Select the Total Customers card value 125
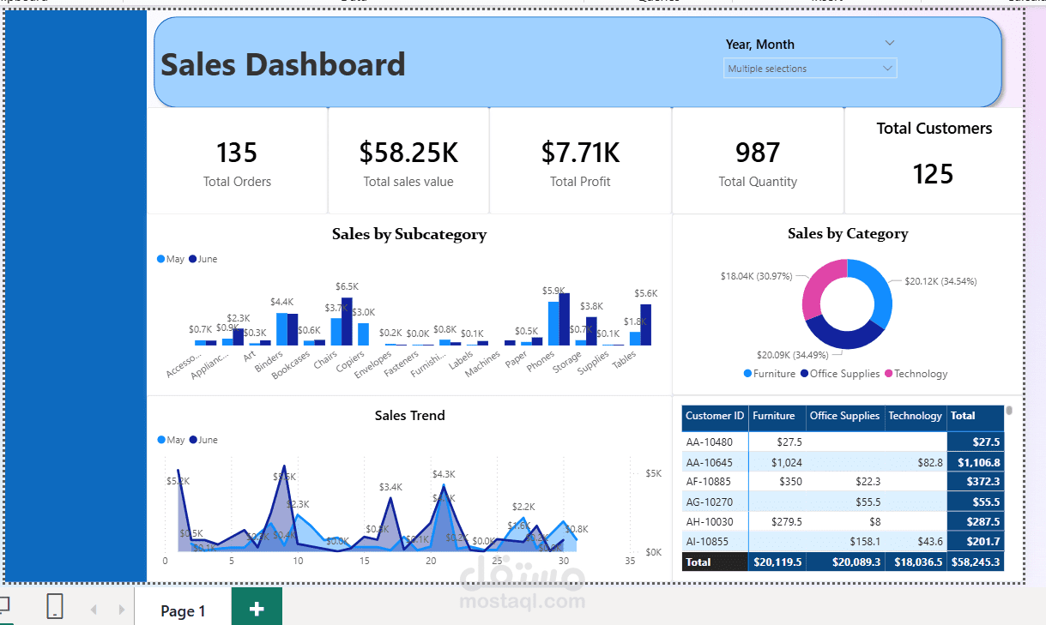This screenshot has height=625, width=1046. tap(934, 174)
